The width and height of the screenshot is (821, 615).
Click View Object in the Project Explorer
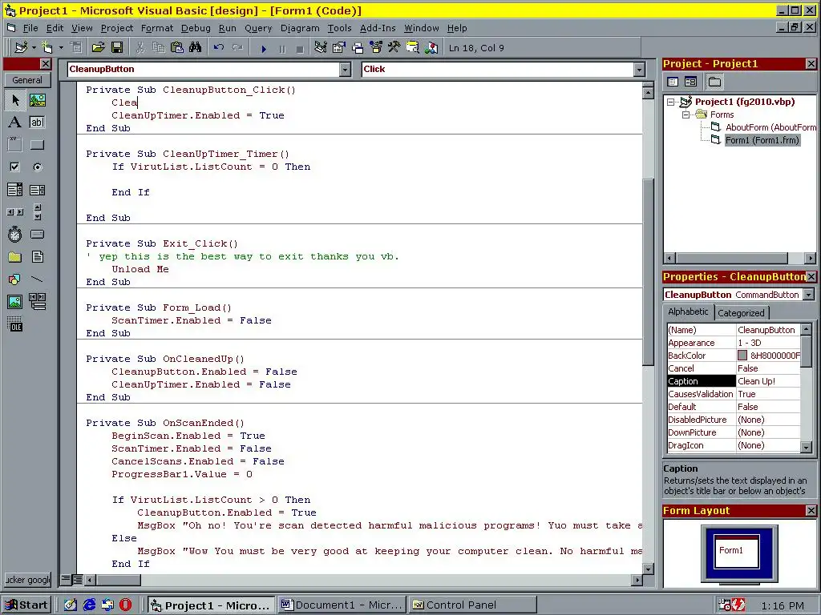point(690,82)
